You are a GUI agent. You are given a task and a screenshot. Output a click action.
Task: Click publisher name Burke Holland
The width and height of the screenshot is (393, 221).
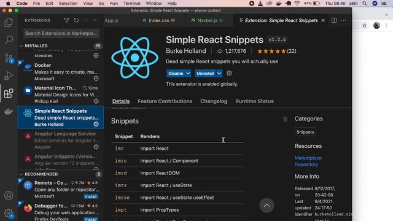(186, 51)
